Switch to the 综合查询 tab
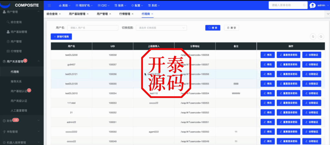Screen dimensions: 330x145 [52, 14]
